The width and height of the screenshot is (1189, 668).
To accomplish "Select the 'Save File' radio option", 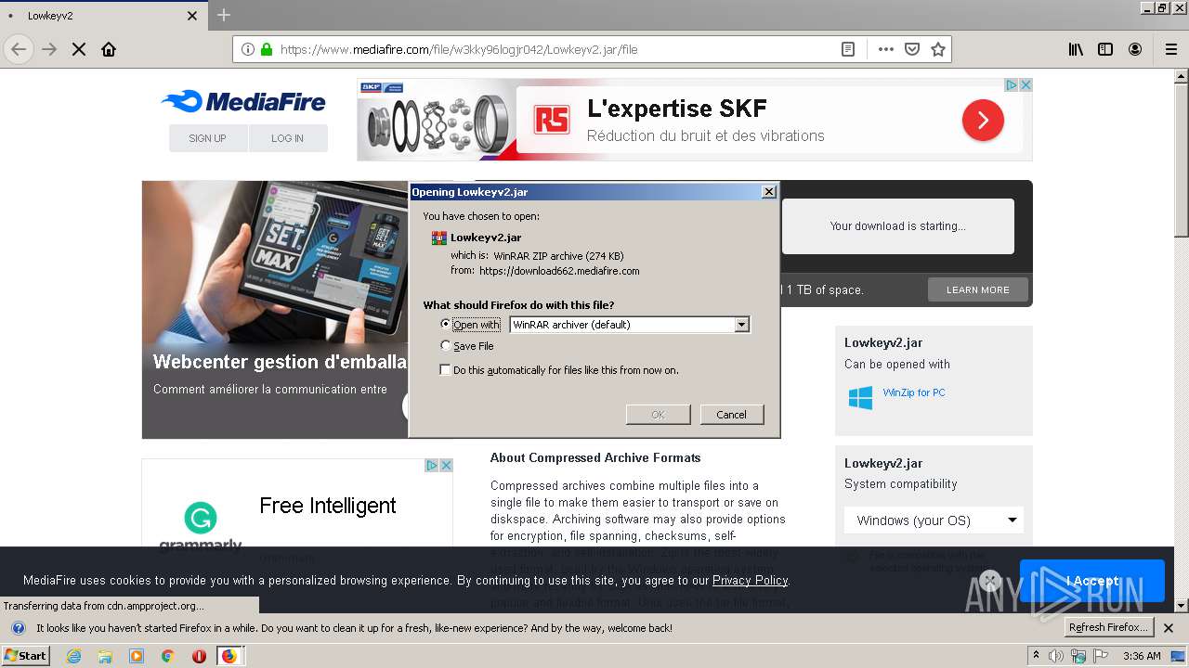I will pos(446,346).
